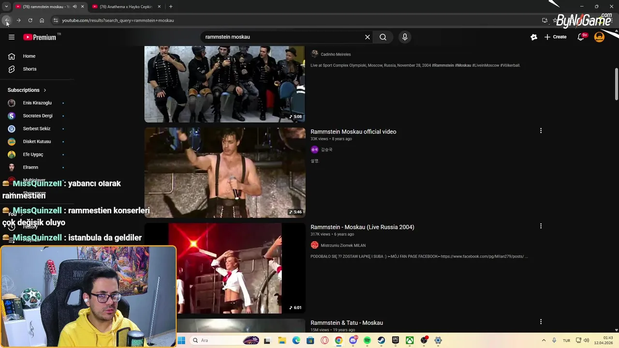Viewport: 619px width, 348px height.
Task: Open more options for Moskau official video
Action: [x=541, y=130]
